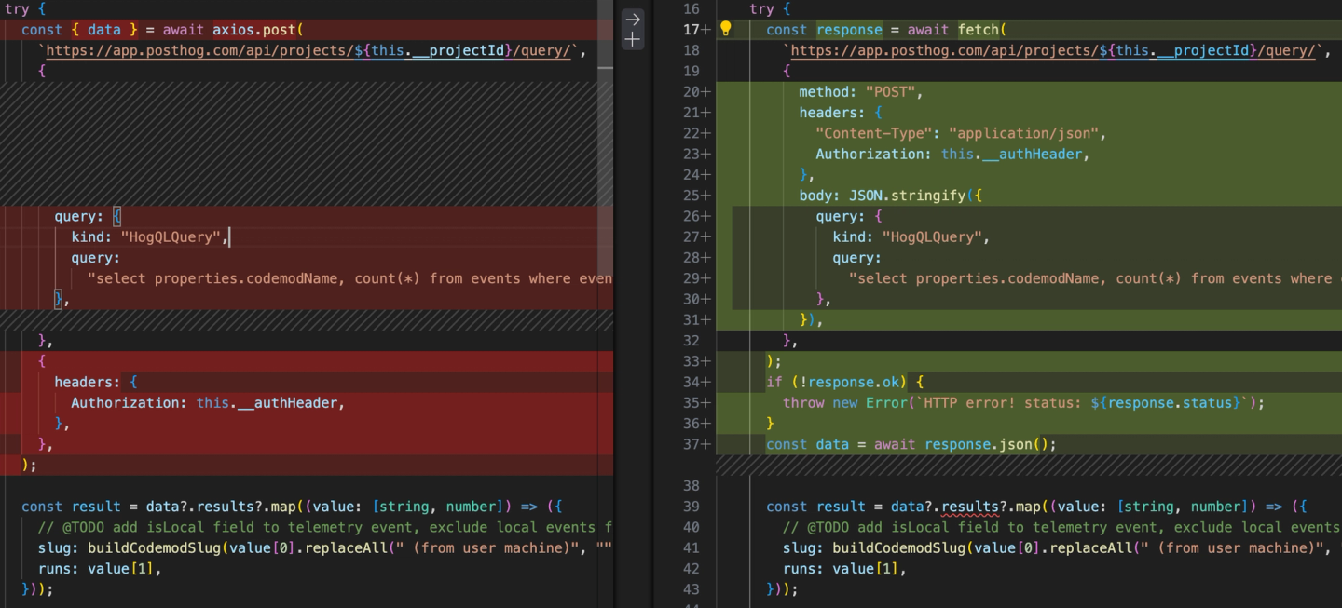1342x608 pixels.
Task: Click the revert change arrow icon
Action: [x=633, y=19]
